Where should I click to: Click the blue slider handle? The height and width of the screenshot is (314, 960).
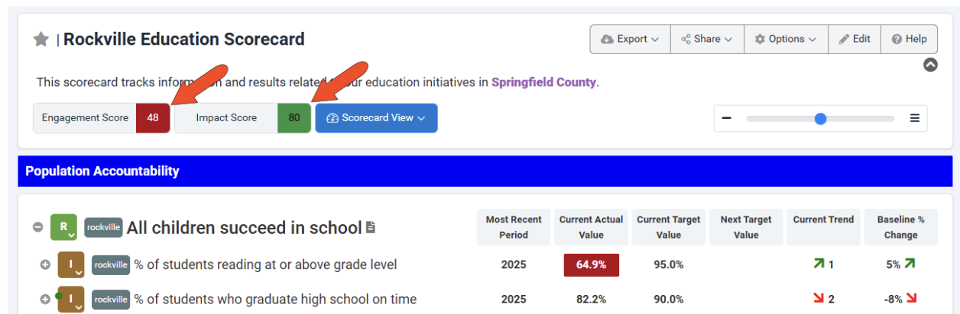tap(821, 118)
